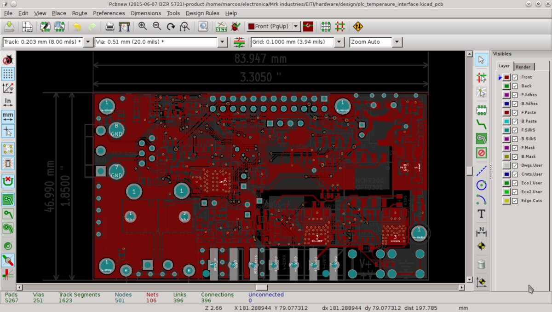Select the Add footprint tool
The width and height of the screenshot is (552, 312).
[481, 110]
